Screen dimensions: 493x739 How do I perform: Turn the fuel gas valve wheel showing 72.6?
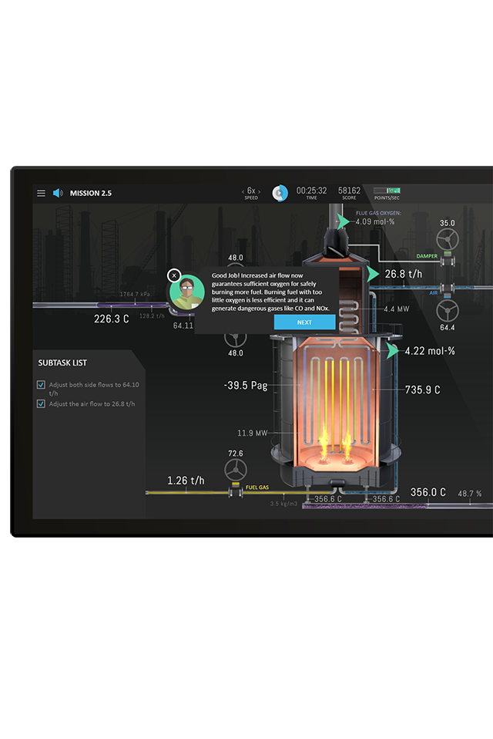coord(236,471)
